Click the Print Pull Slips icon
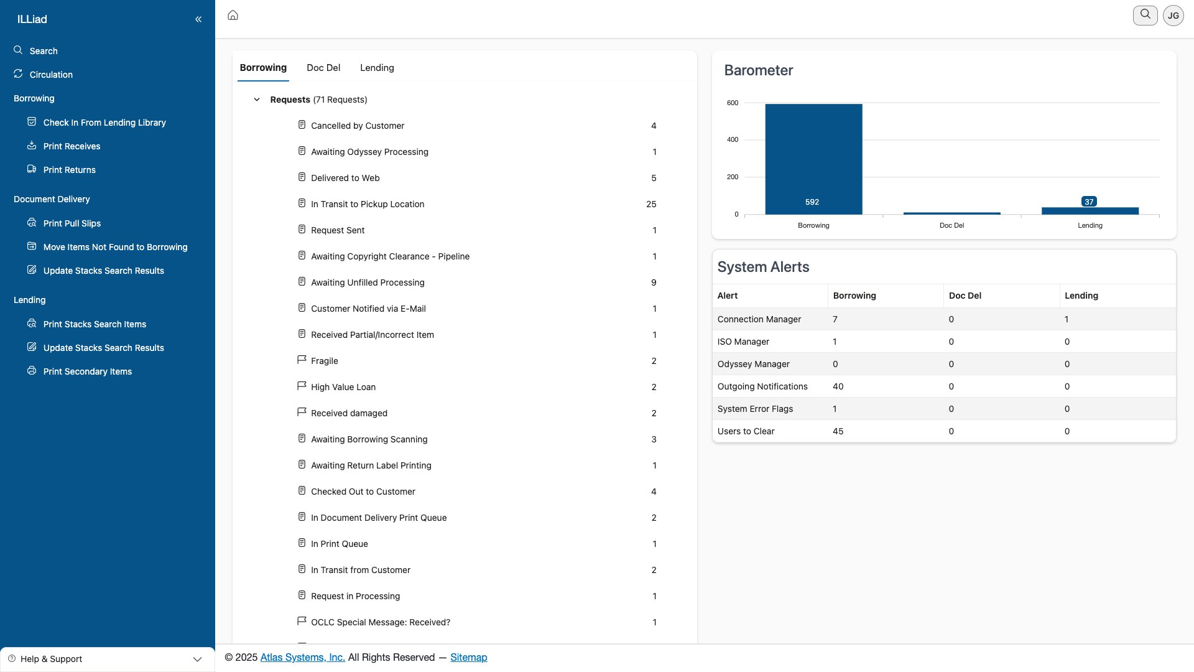The width and height of the screenshot is (1194, 672). [32, 223]
